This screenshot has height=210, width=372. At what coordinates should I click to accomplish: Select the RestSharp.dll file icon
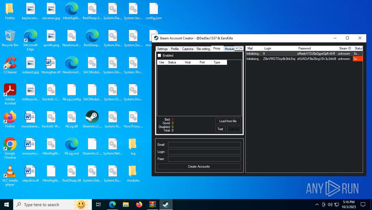click(x=72, y=174)
